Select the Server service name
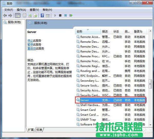 pos(84,100)
